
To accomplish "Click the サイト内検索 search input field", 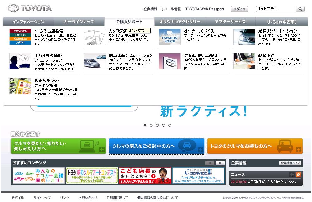I will (x=276, y=9).
